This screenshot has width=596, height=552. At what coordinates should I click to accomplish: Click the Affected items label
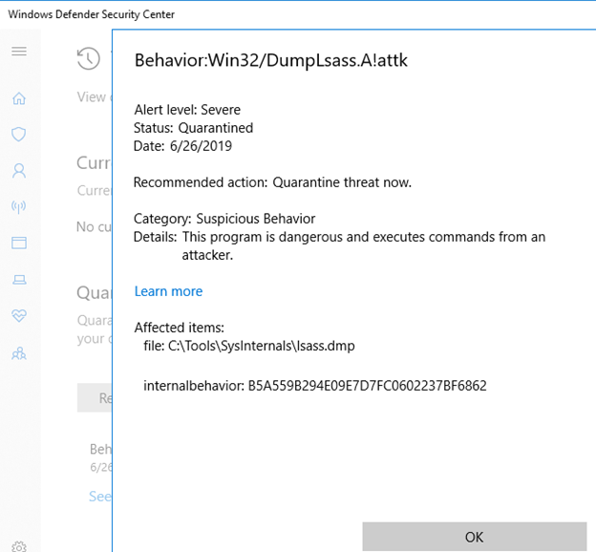(x=180, y=328)
